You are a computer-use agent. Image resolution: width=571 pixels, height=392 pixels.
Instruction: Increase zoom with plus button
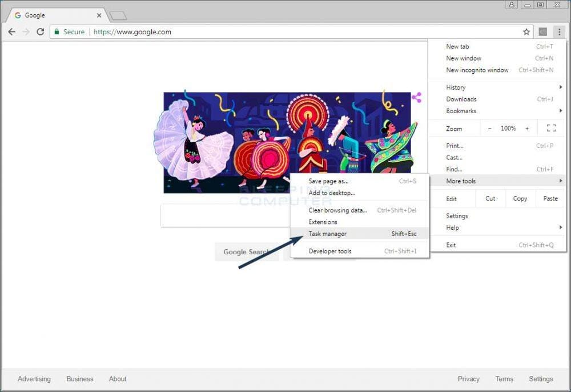pos(527,129)
